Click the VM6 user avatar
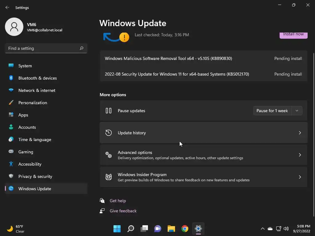The image size is (315, 236). click(14, 27)
